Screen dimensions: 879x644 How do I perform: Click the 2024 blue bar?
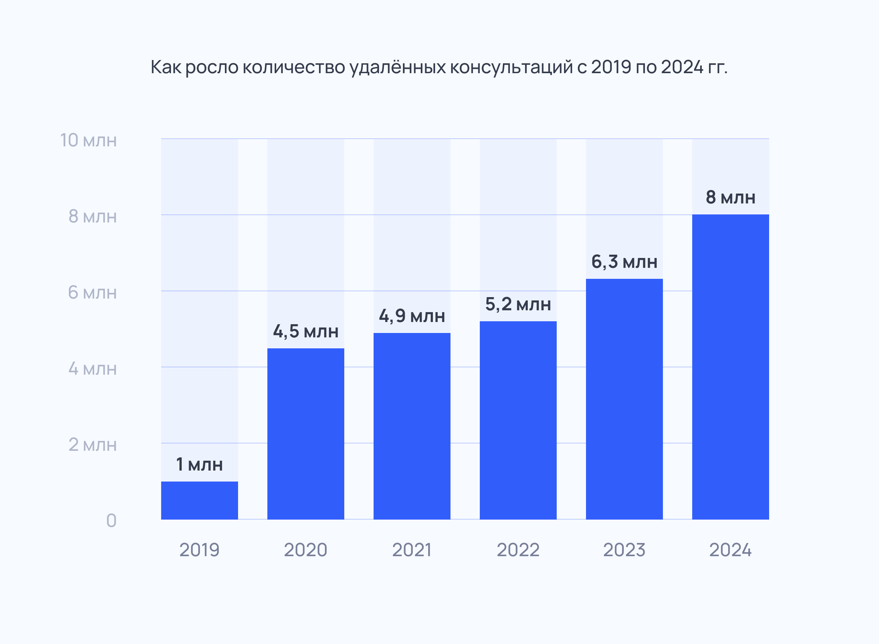(x=730, y=366)
